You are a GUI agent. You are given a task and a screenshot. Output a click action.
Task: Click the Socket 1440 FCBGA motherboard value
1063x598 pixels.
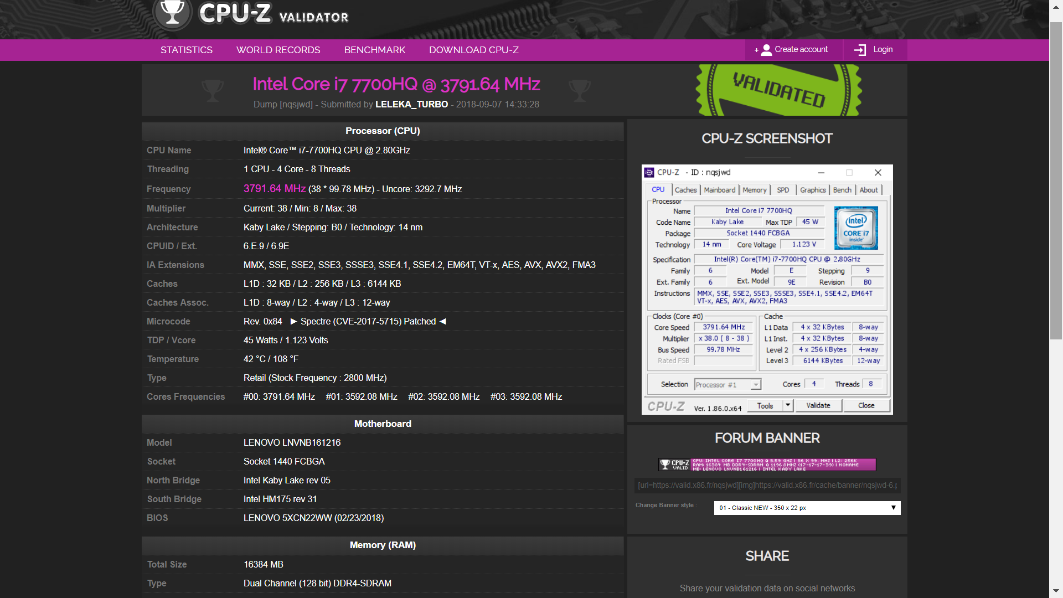pyautogui.click(x=284, y=462)
